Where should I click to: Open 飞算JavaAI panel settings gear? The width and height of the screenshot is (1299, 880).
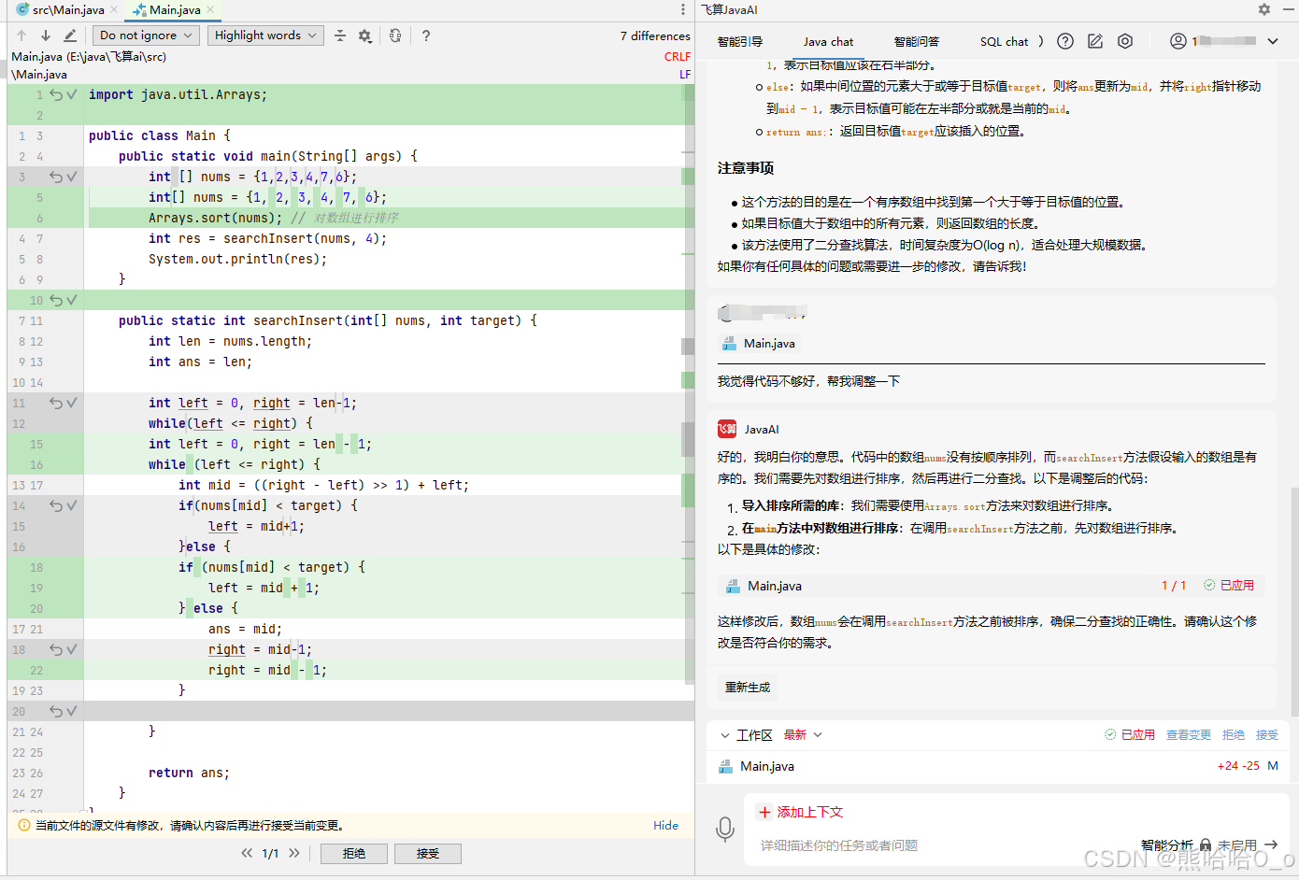point(1264,9)
